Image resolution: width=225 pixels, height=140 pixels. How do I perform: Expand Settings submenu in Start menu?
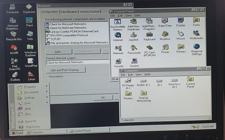point(32,98)
